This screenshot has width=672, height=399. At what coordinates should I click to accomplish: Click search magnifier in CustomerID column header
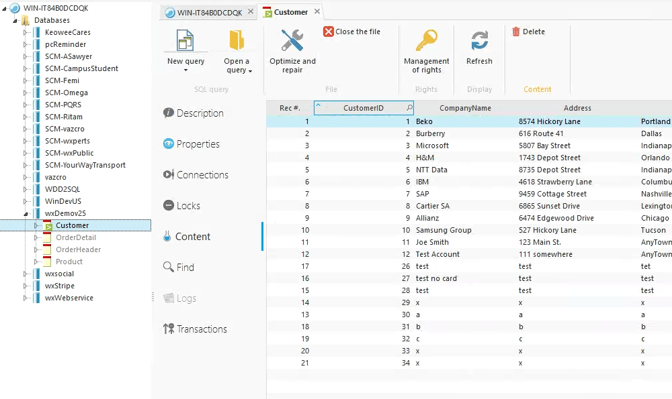pyautogui.click(x=409, y=108)
